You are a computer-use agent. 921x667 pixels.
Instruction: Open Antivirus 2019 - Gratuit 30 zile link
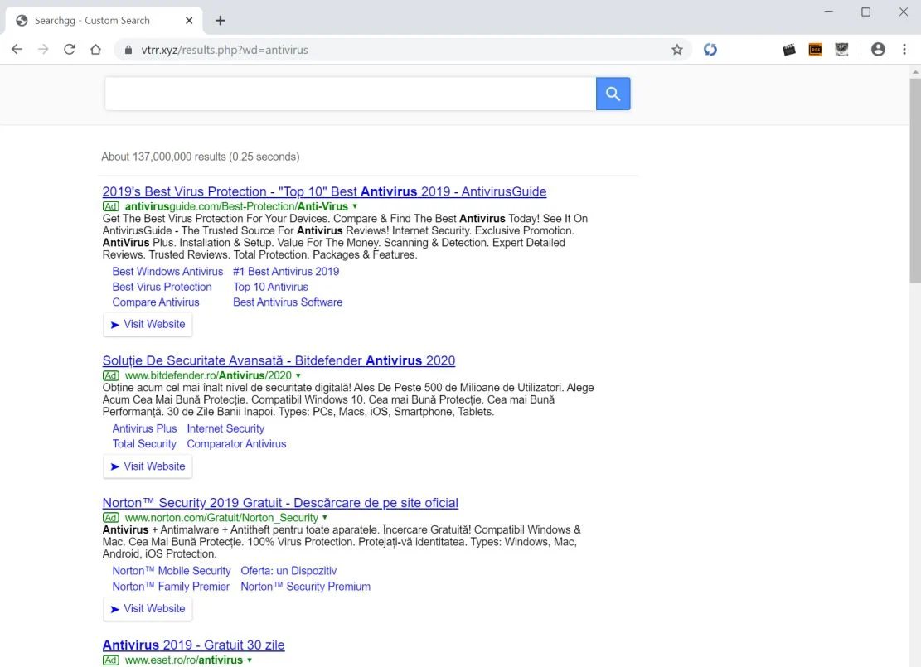pyautogui.click(x=193, y=645)
